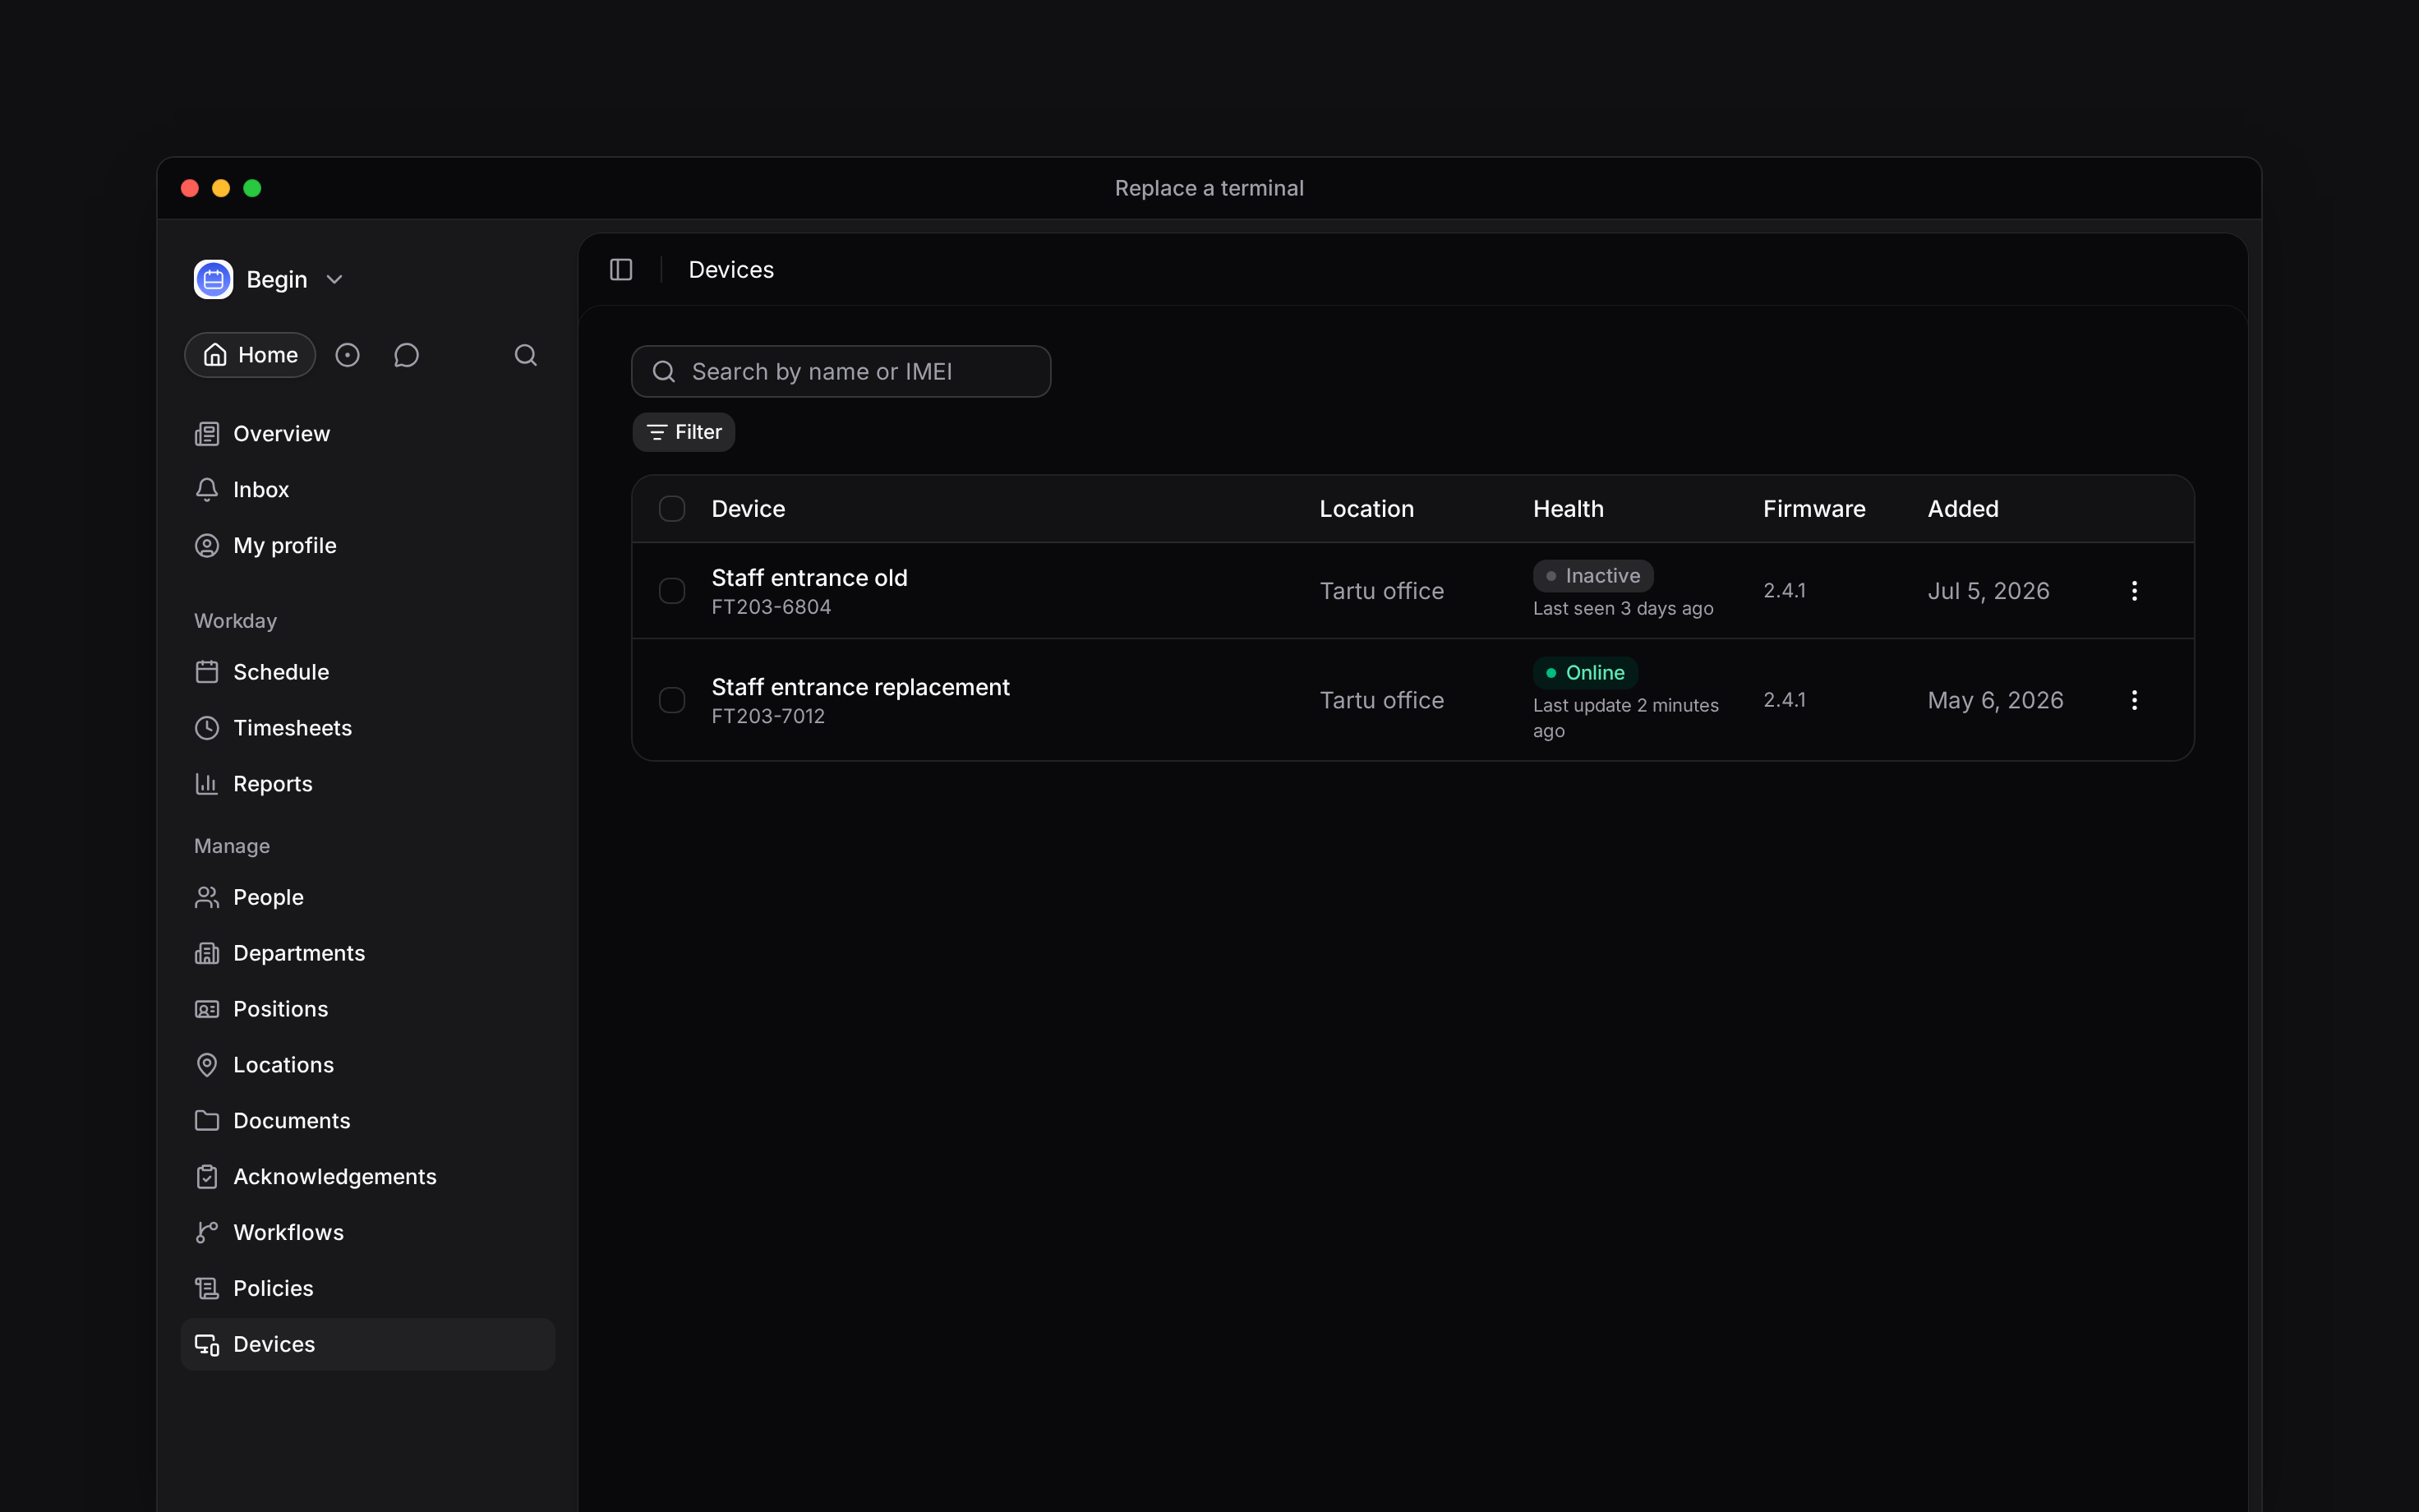Viewport: 2419px width, 1512px height.
Task: Open Overview in the sidebar
Action: click(x=366, y=434)
